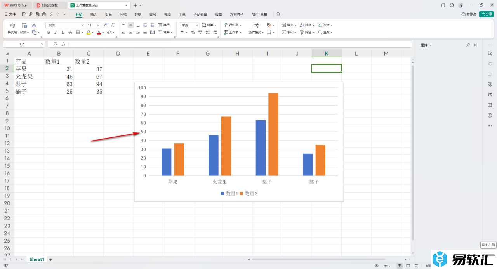This screenshot has width=497, height=269.
Task: Click inside the formula bar input
Action: [240, 44]
